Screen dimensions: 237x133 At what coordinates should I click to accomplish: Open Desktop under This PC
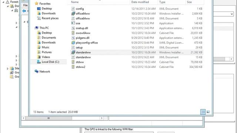47,33
